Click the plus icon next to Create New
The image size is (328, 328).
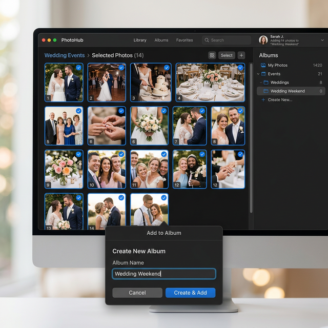click(263, 100)
